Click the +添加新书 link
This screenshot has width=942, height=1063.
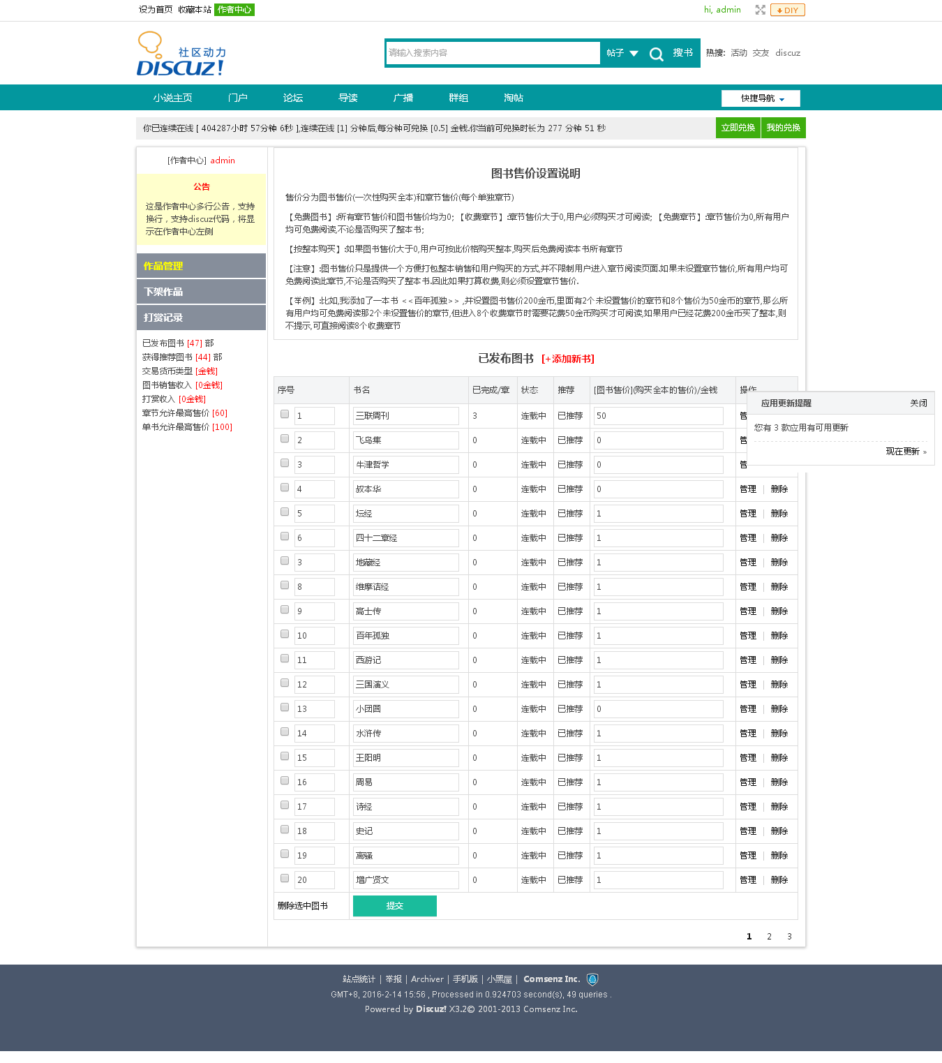pyautogui.click(x=568, y=359)
